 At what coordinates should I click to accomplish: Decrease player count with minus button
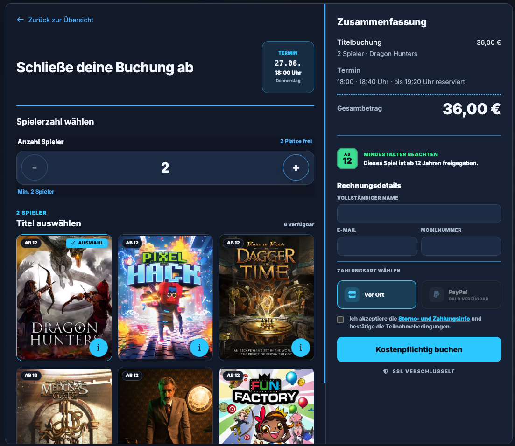coord(35,167)
